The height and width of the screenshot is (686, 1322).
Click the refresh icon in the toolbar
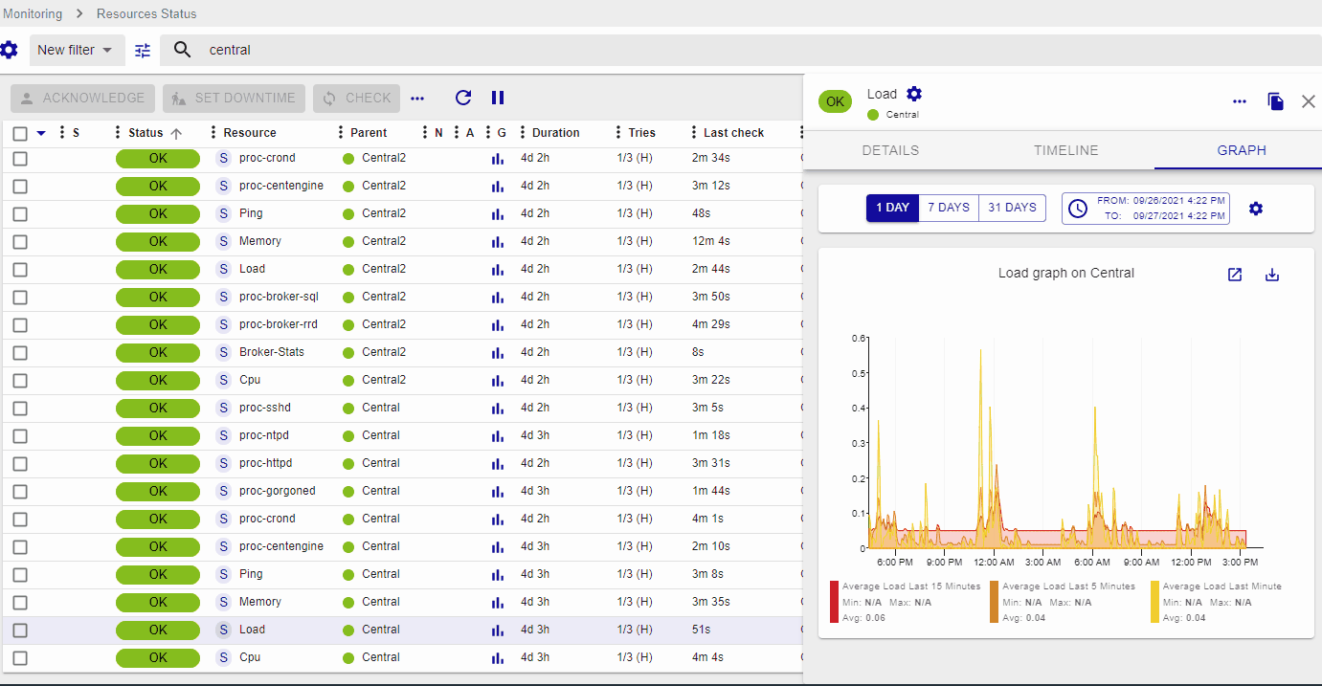(463, 98)
